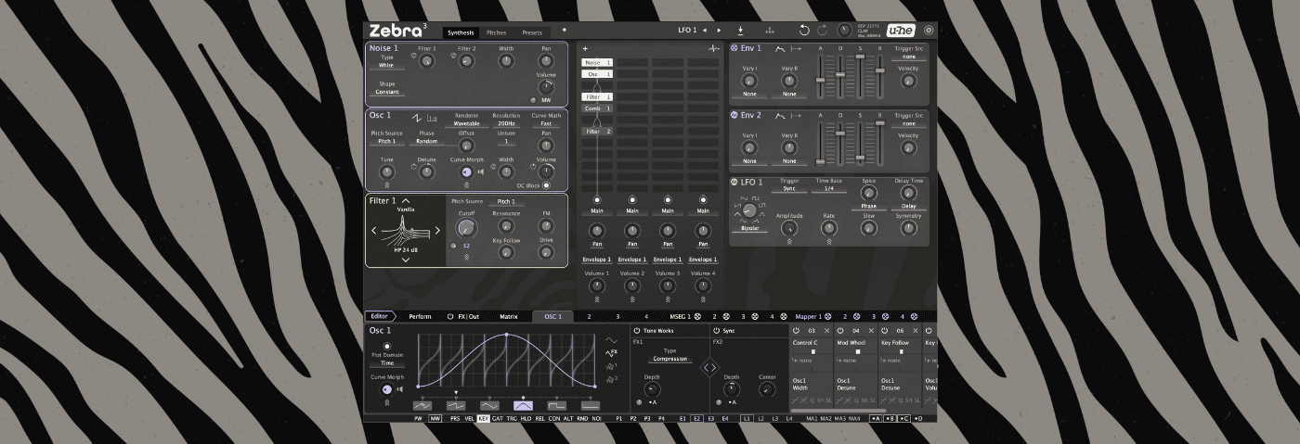Open the Renderer Wavetable dropdown

466,123
